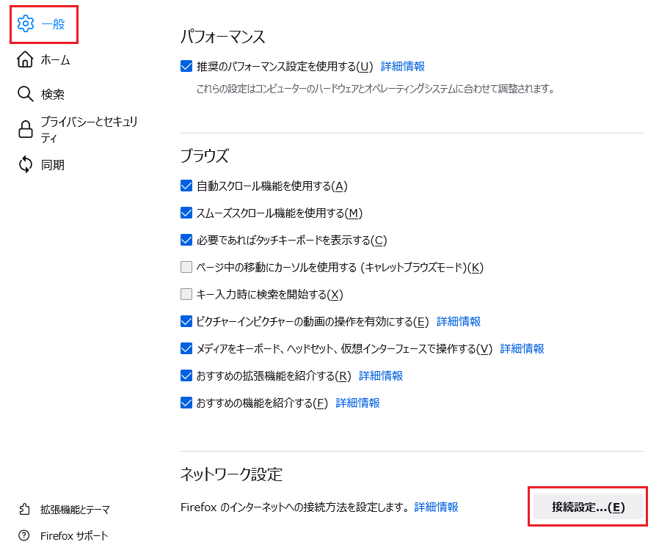Screen dimensions: 659x550
Task: Open Firefox サポート
Action: (63, 536)
